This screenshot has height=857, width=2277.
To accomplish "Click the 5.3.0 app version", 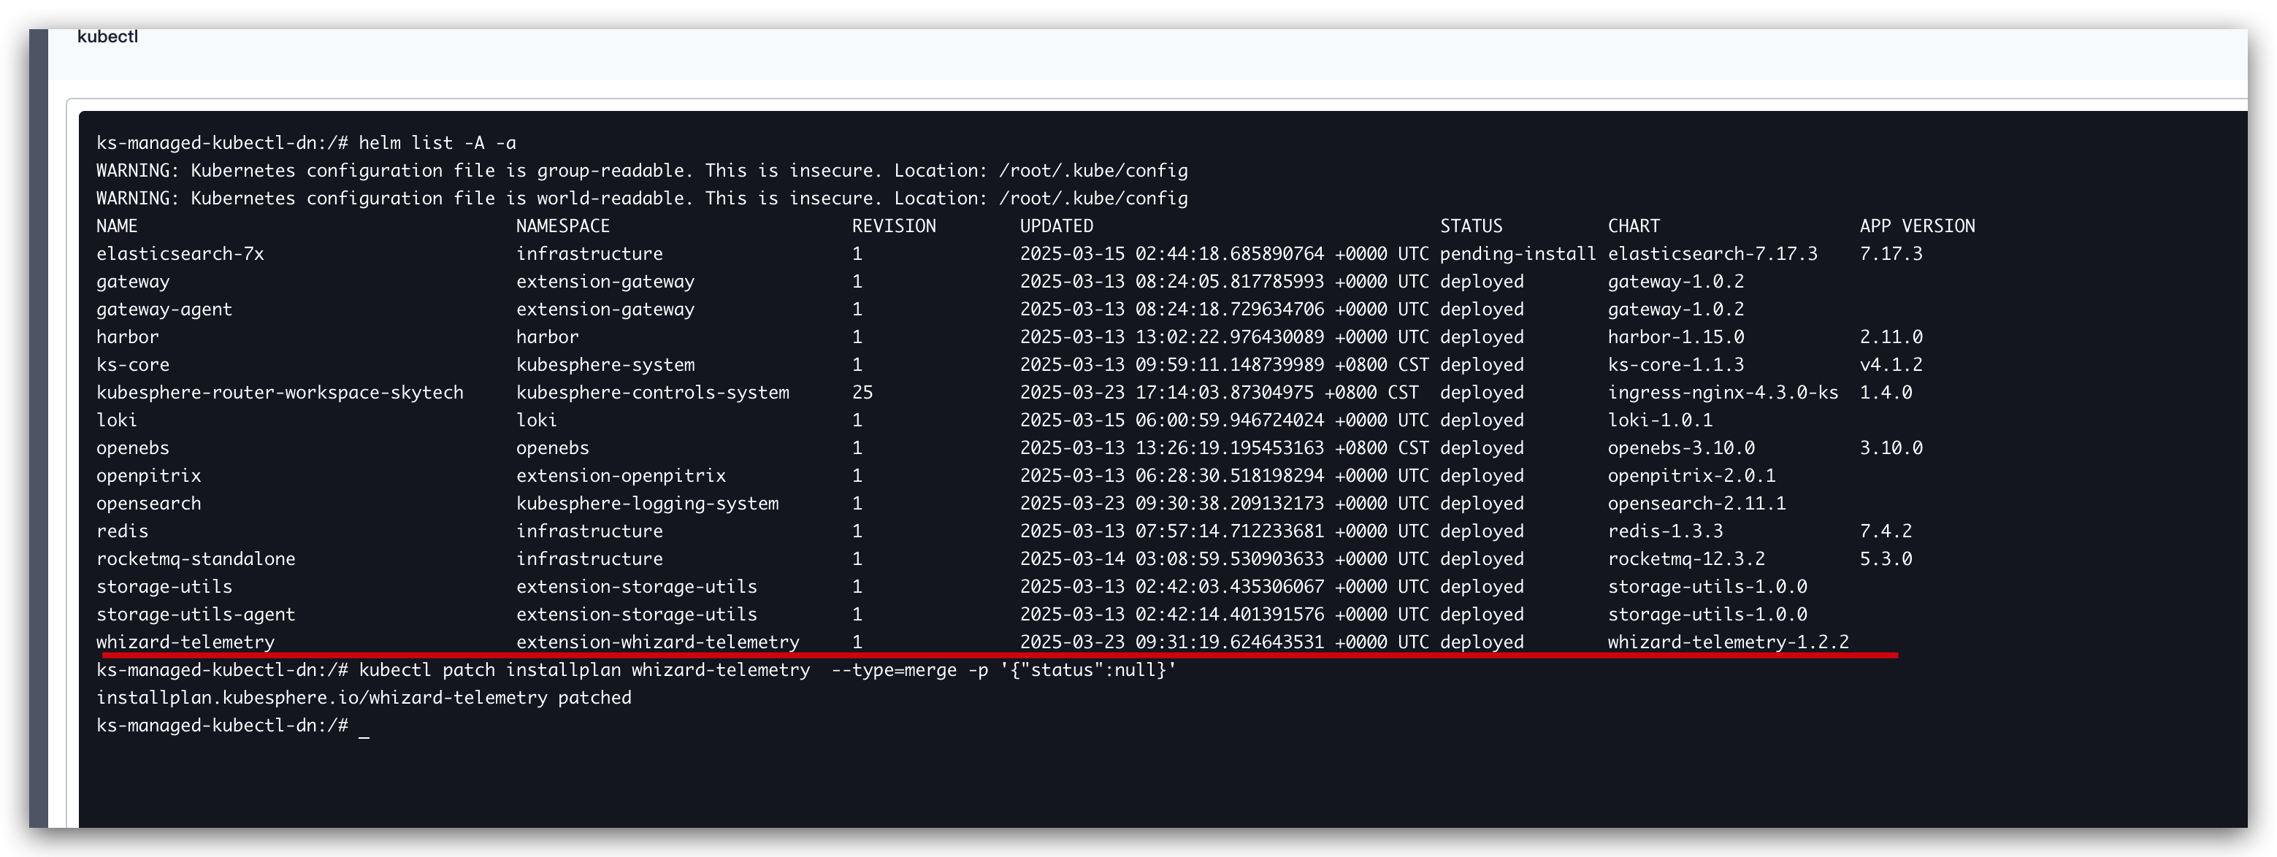I will point(1886,559).
